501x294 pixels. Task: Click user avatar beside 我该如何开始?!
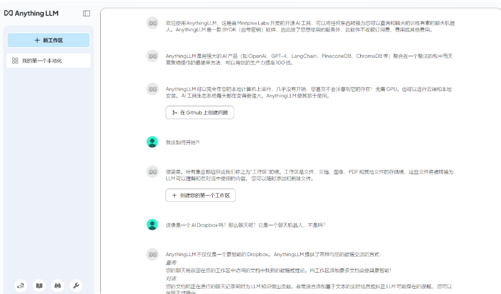152,142
